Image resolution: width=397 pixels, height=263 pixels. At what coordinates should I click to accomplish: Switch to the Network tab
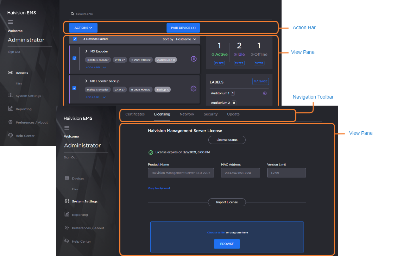[x=187, y=114]
